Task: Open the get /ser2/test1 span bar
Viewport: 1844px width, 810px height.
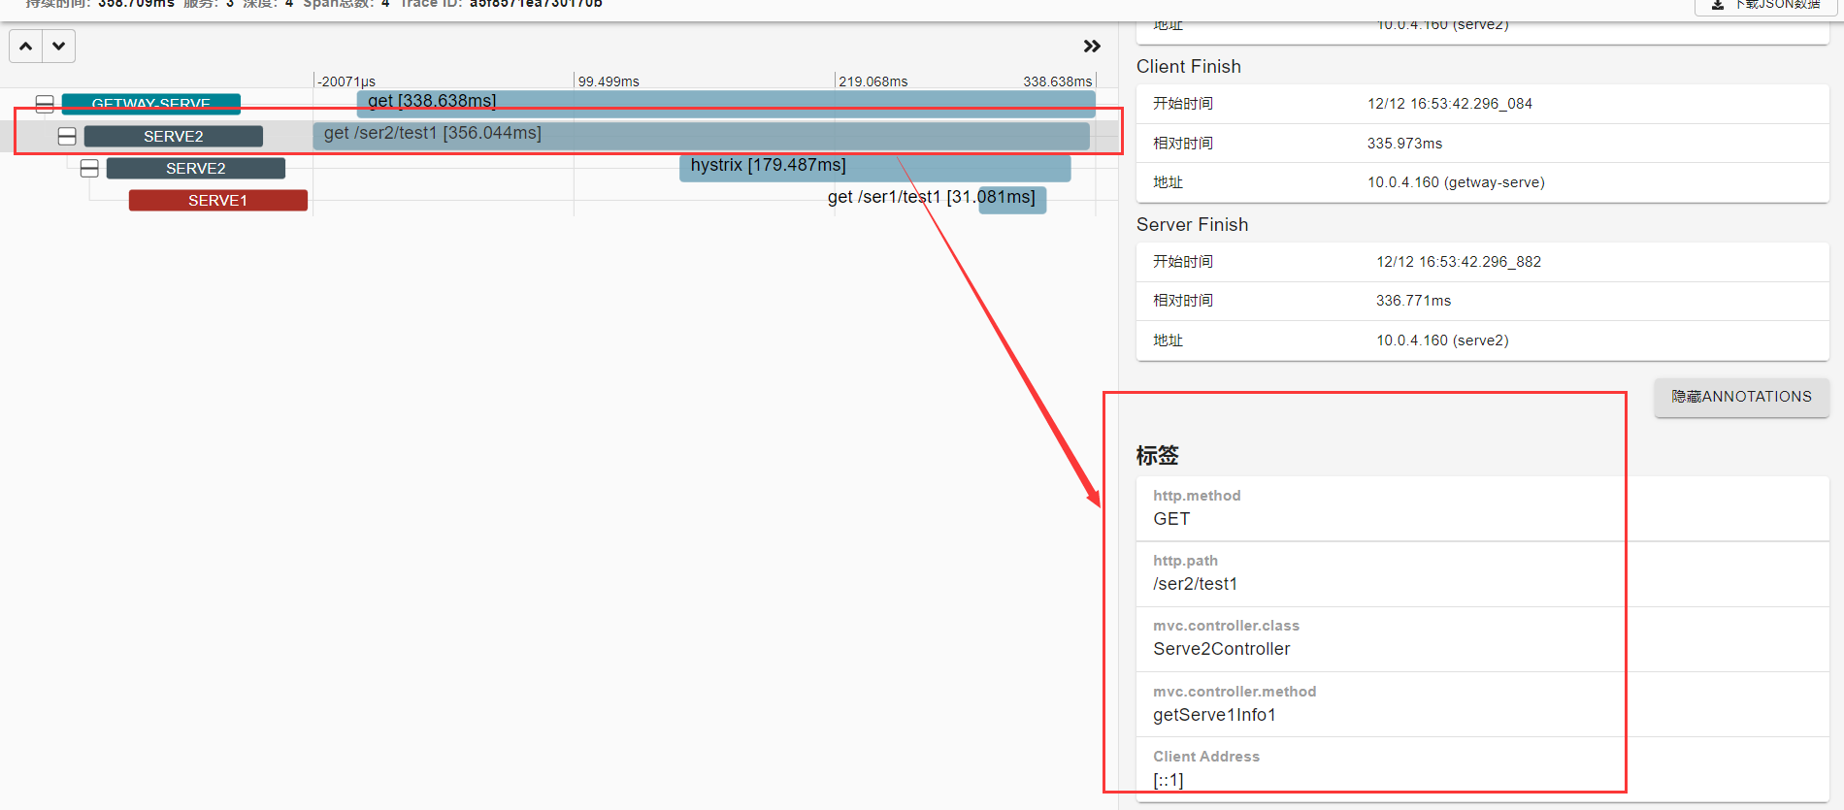Action: 701,134
